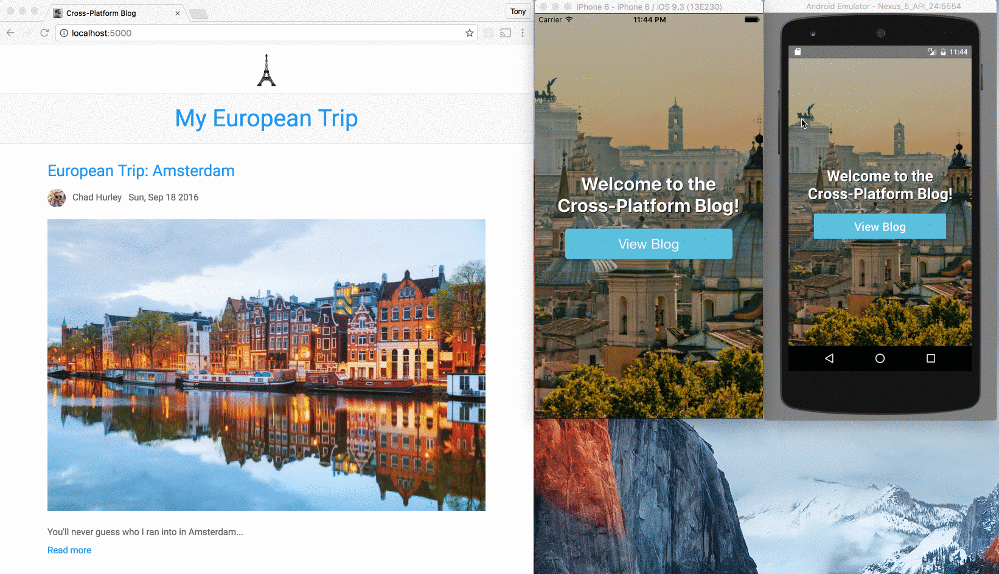Viewport: 999px width, 574px height.
Task: Click the Chromecast icon in Chrome's toolbar
Action: pos(506,33)
